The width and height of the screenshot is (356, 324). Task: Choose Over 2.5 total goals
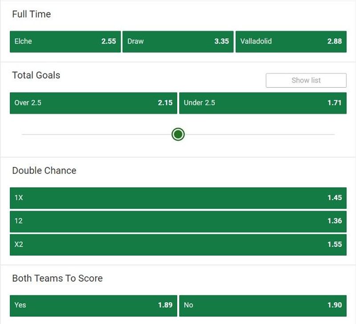click(93, 103)
